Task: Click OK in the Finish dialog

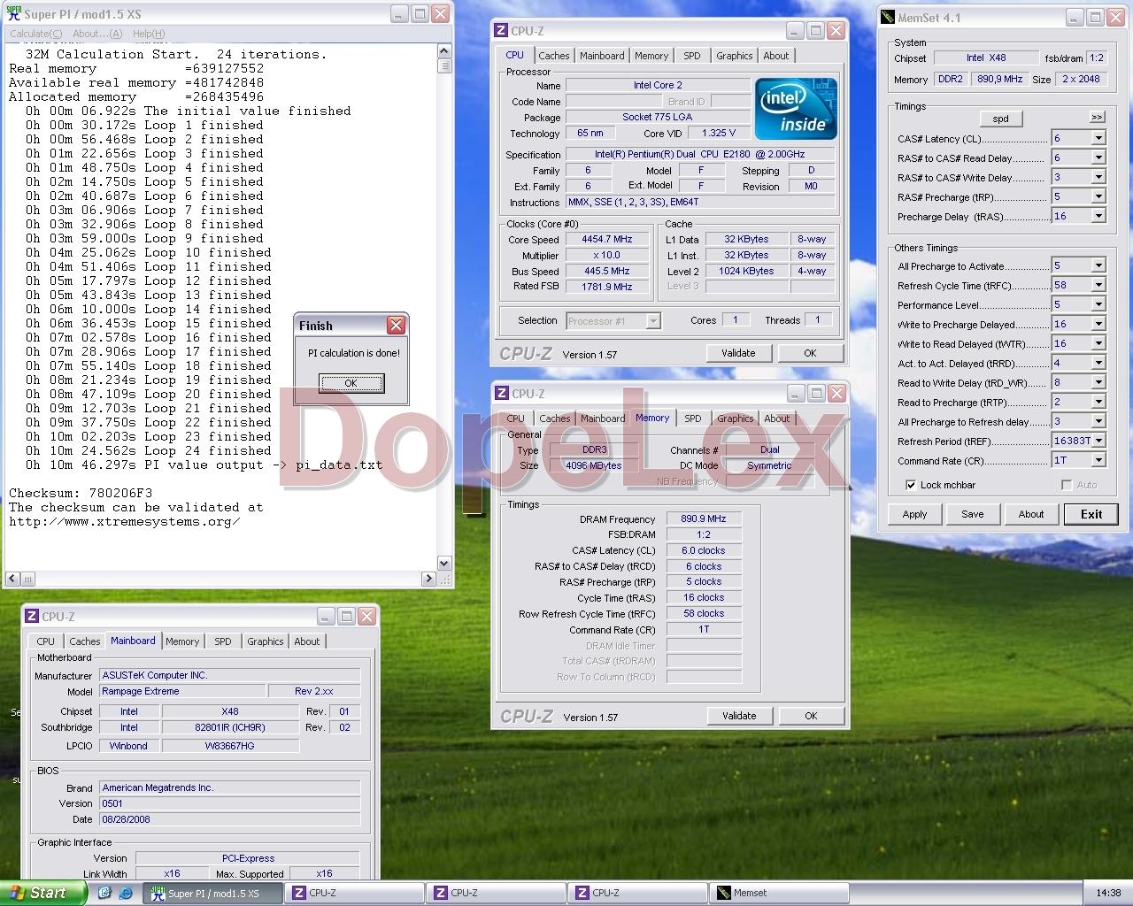Action: tap(351, 383)
